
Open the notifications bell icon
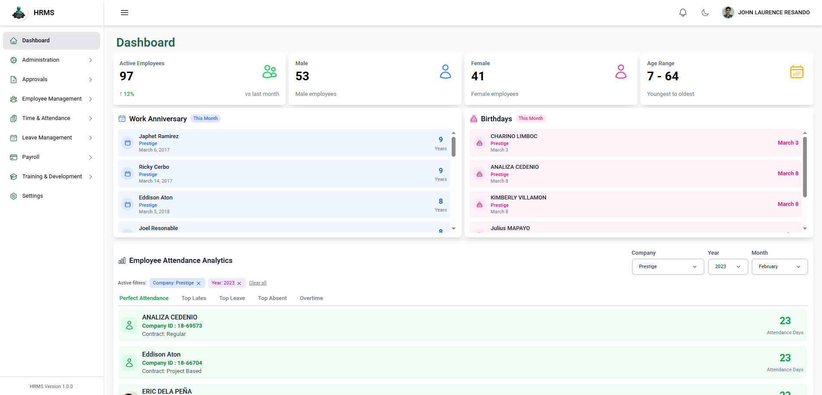click(683, 13)
